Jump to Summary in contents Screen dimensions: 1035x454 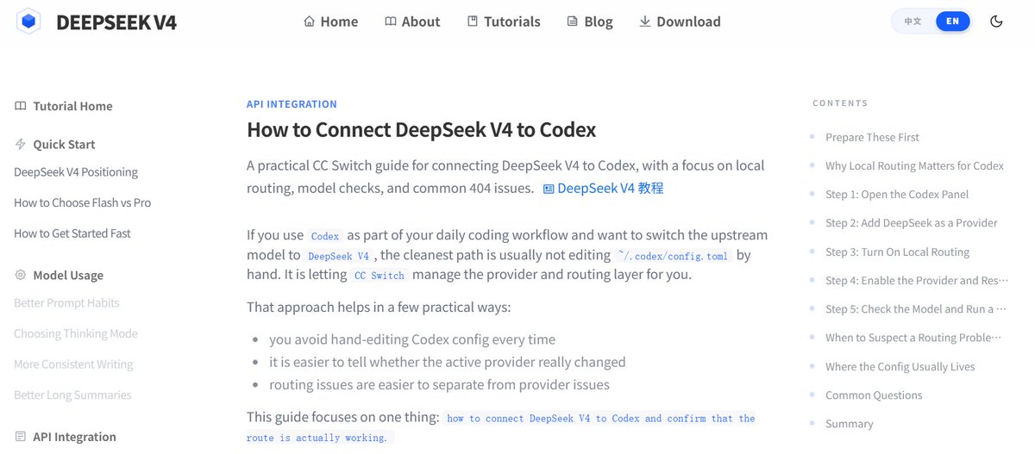pos(850,424)
